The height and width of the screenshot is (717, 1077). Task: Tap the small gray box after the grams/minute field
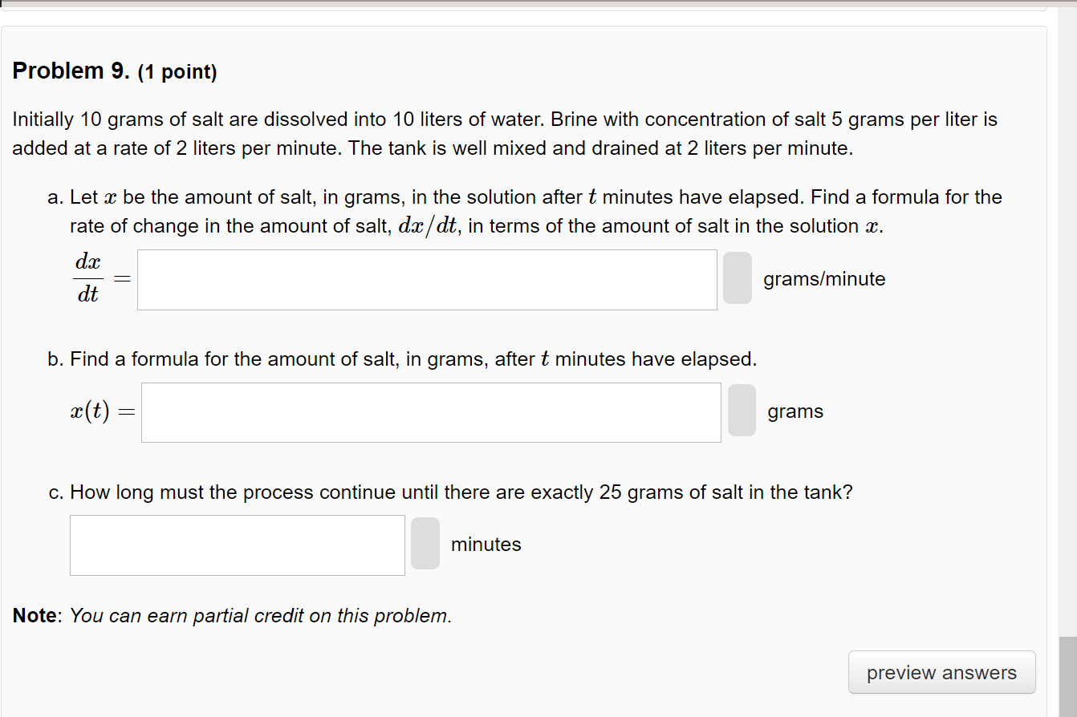coord(738,278)
